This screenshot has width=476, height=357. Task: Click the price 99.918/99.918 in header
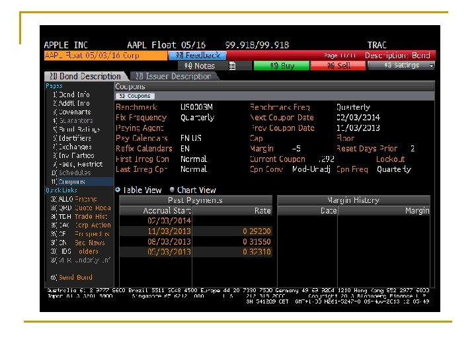coord(257,45)
